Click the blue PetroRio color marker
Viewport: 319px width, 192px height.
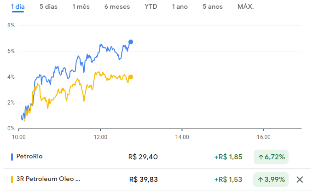[x=12, y=157]
